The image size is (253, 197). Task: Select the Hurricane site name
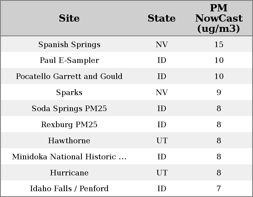coord(69,173)
